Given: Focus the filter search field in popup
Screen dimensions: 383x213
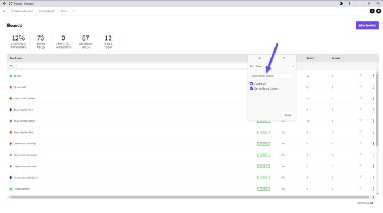Looking at the screenshot, I should pos(272,76).
